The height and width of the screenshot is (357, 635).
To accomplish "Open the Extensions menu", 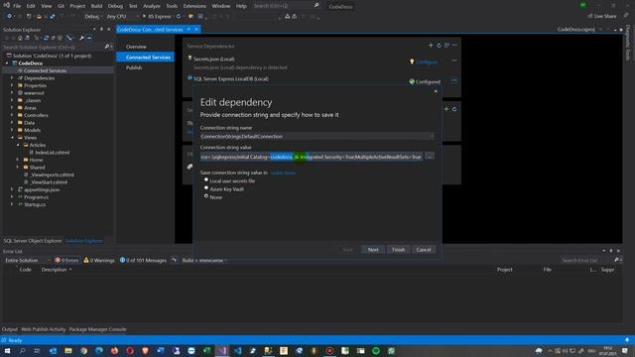I will click(x=194, y=6).
